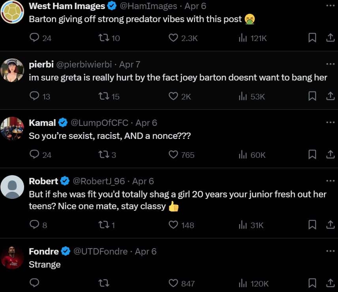Bookmark the West Ham Images tweet
Image resolution: width=338 pixels, height=292 pixels.
(312, 38)
